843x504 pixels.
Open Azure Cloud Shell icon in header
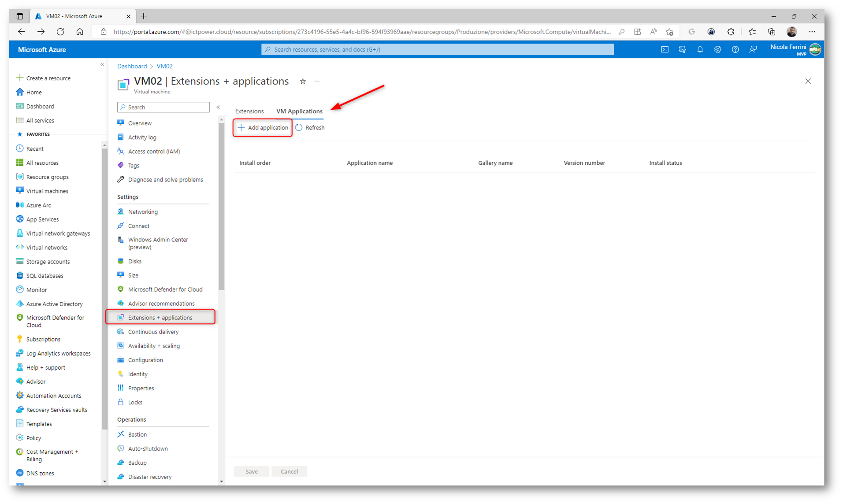pyautogui.click(x=665, y=49)
